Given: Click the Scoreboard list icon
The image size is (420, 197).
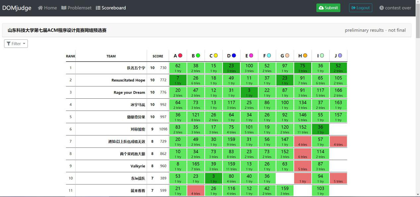Looking at the screenshot, I should tap(98, 8).
